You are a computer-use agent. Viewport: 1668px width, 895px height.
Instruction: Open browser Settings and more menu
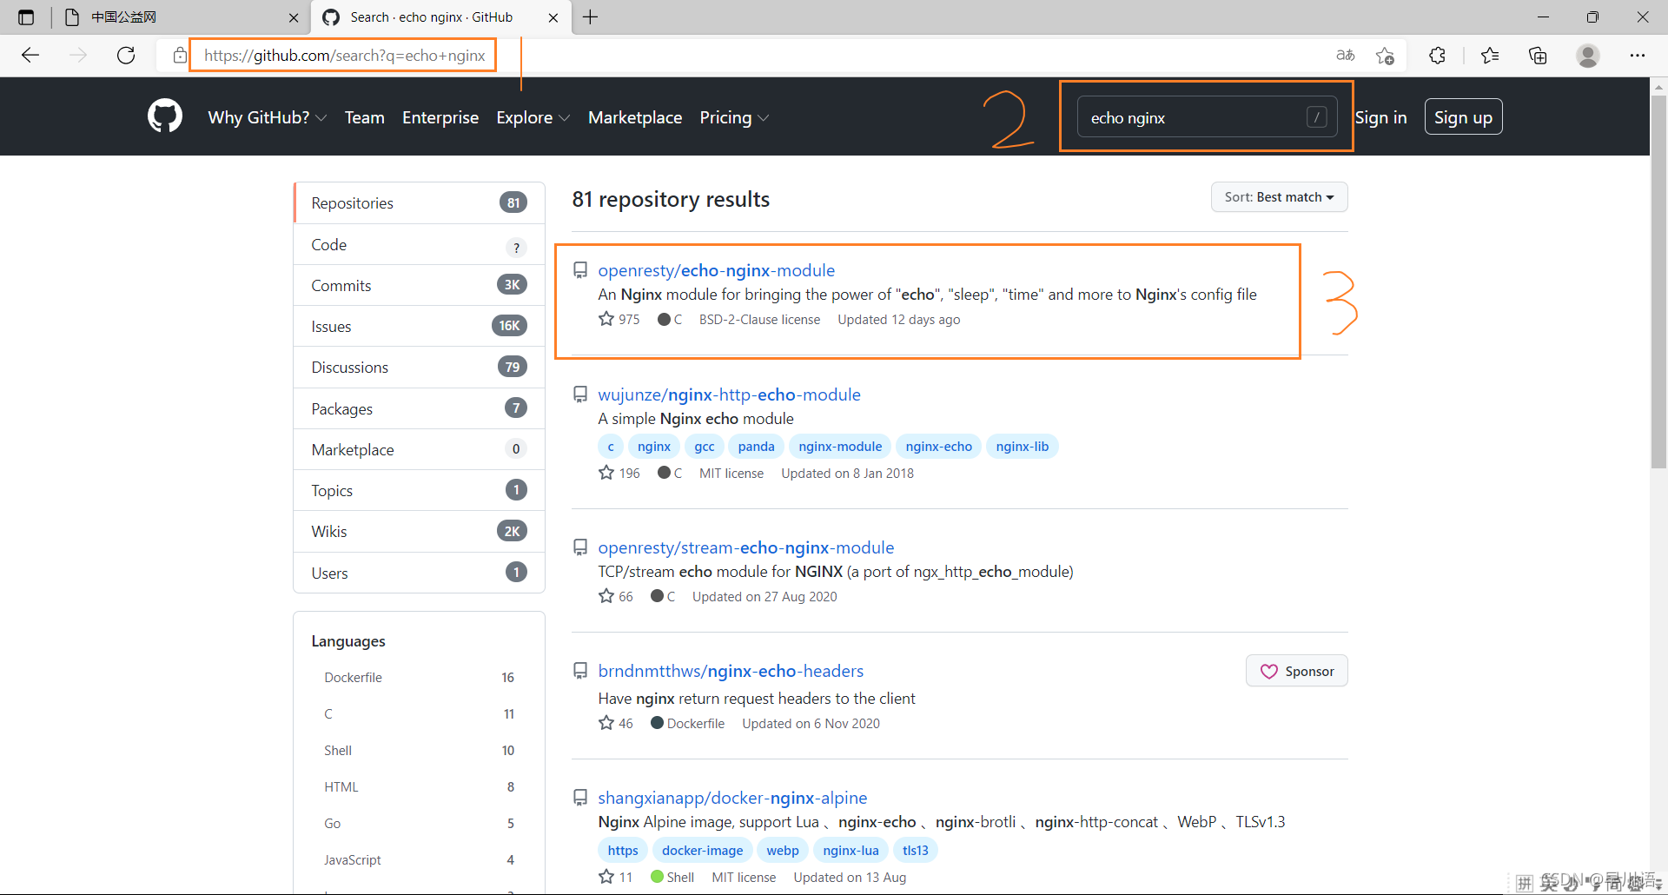click(1638, 56)
